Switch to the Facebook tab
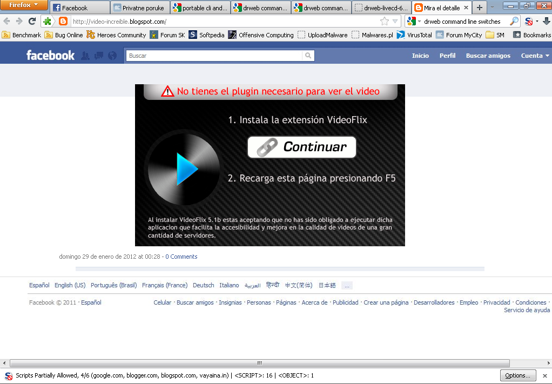This screenshot has height=384, width=552. (x=79, y=8)
